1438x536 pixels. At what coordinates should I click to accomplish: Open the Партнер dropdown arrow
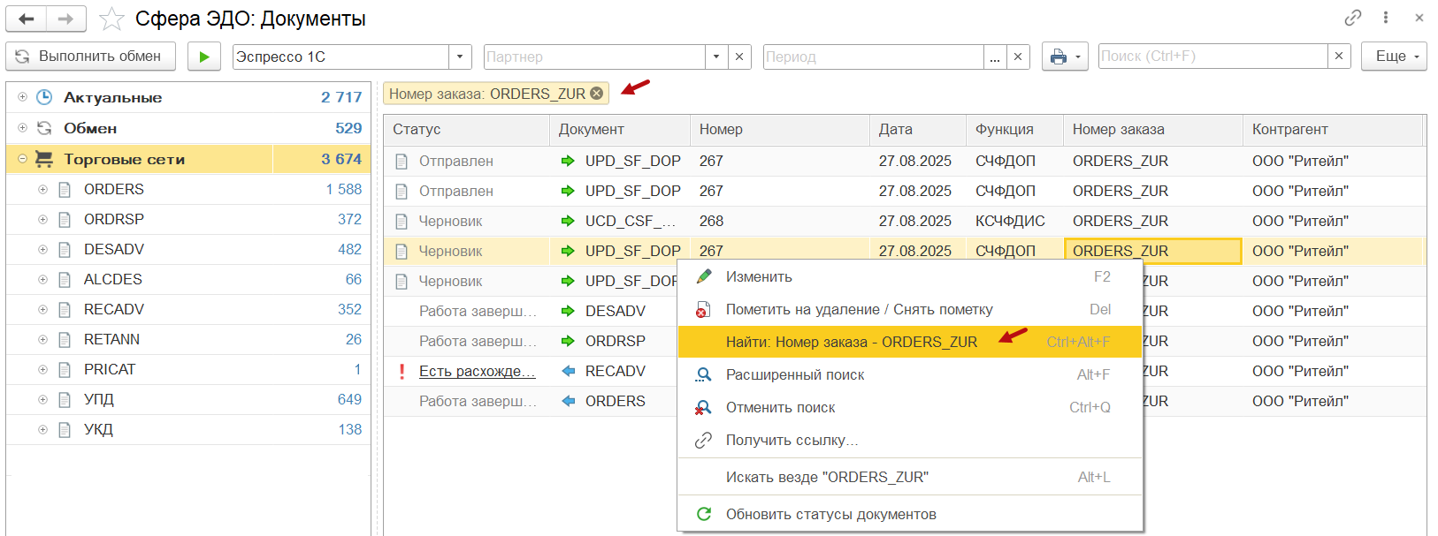tap(717, 57)
